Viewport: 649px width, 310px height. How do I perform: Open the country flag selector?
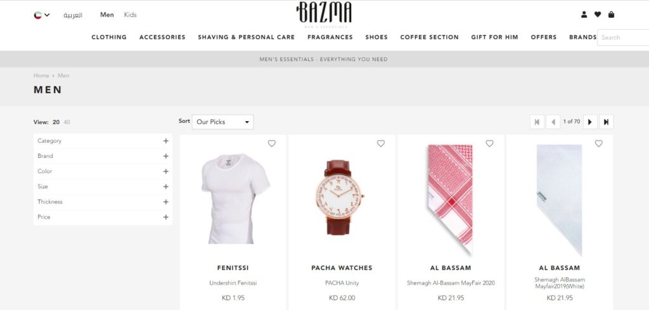pos(41,15)
